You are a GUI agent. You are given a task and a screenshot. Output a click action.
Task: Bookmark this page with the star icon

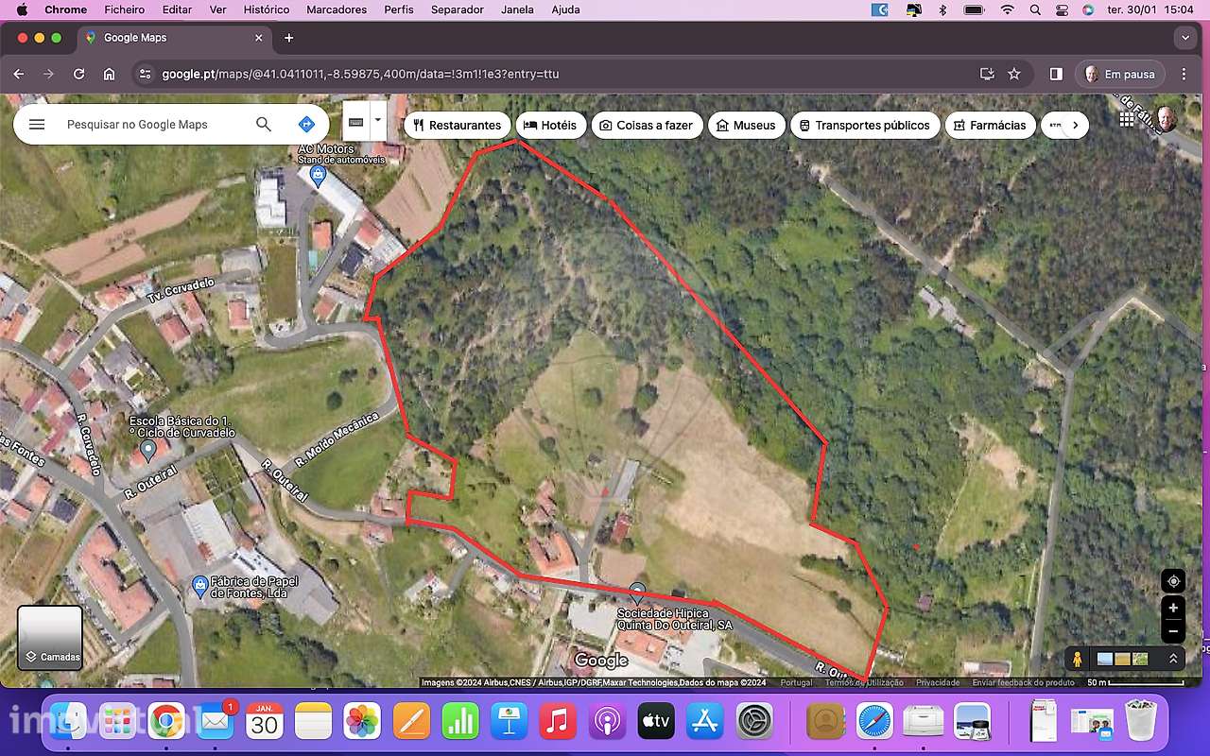(1014, 74)
